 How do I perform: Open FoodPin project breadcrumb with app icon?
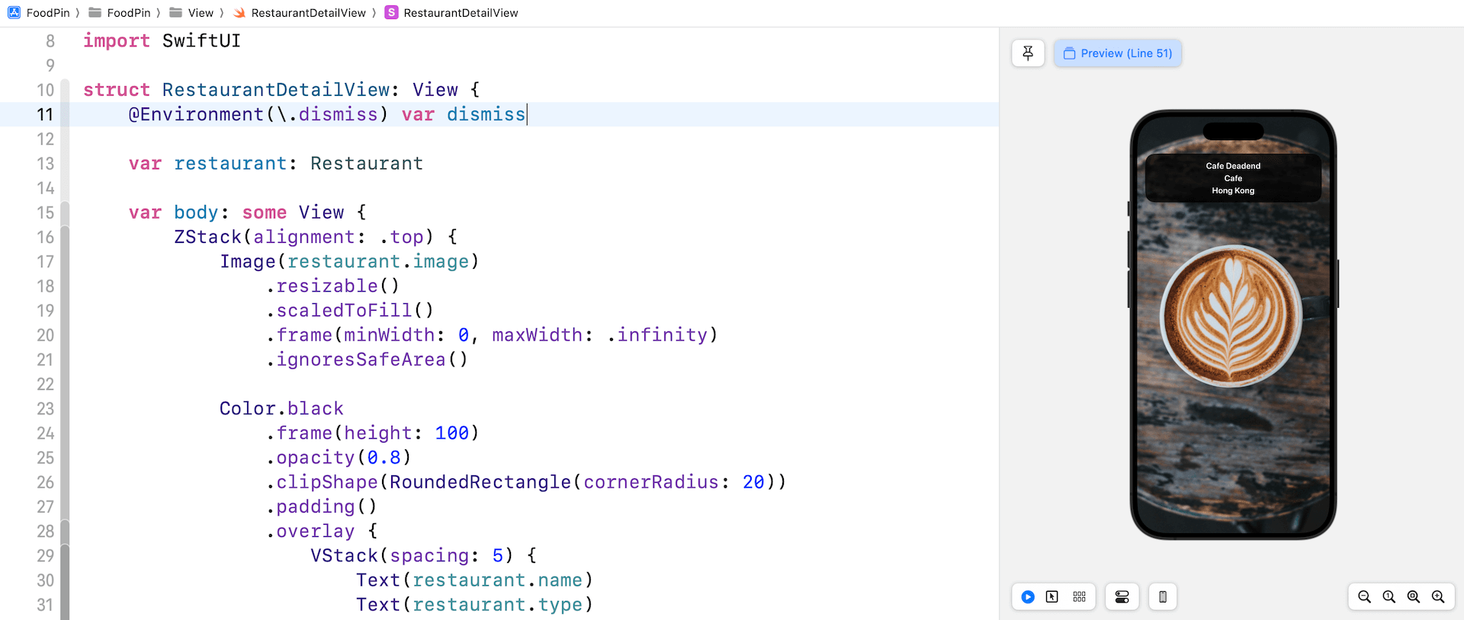pos(39,13)
